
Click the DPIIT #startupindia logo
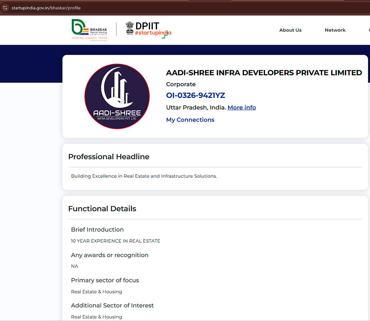(x=152, y=30)
